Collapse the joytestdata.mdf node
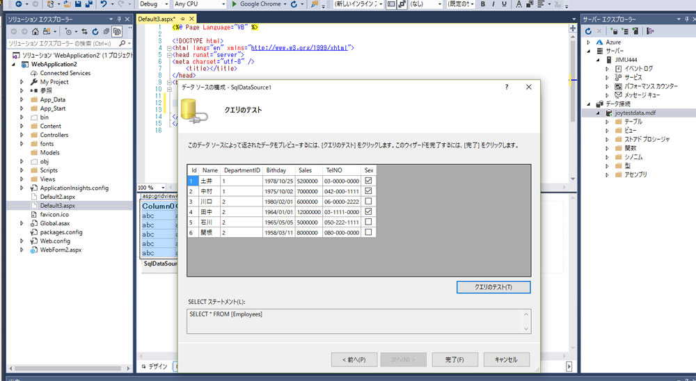 (598, 113)
